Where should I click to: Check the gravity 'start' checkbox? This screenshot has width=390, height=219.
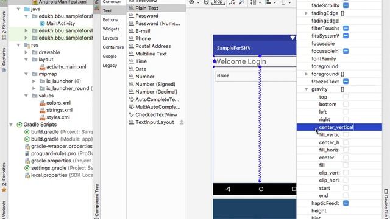click(x=346, y=188)
